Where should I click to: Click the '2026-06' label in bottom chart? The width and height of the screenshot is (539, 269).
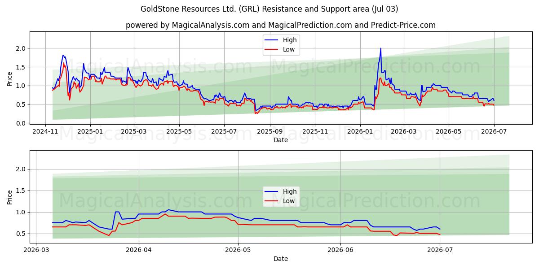[x=340, y=251]
